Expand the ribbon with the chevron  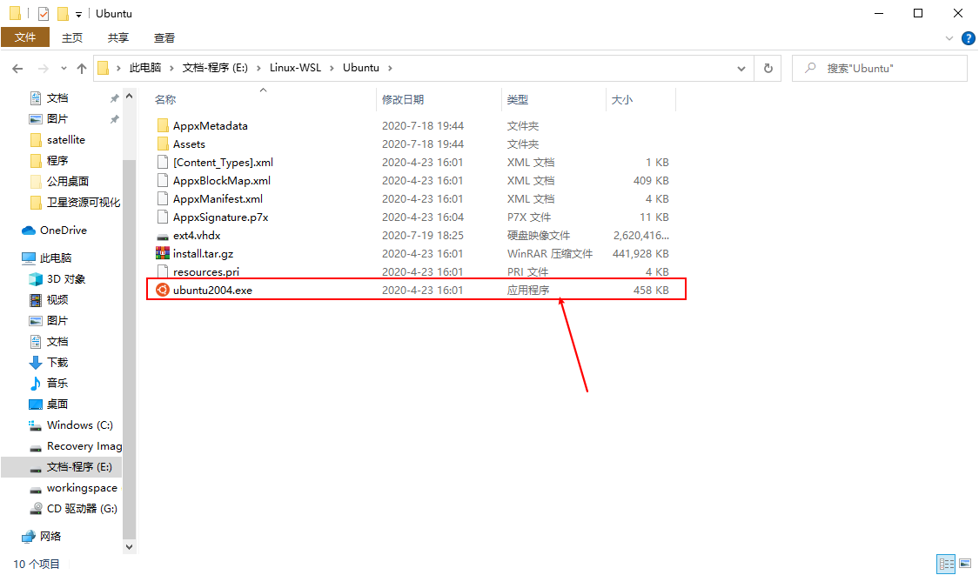(x=949, y=38)
